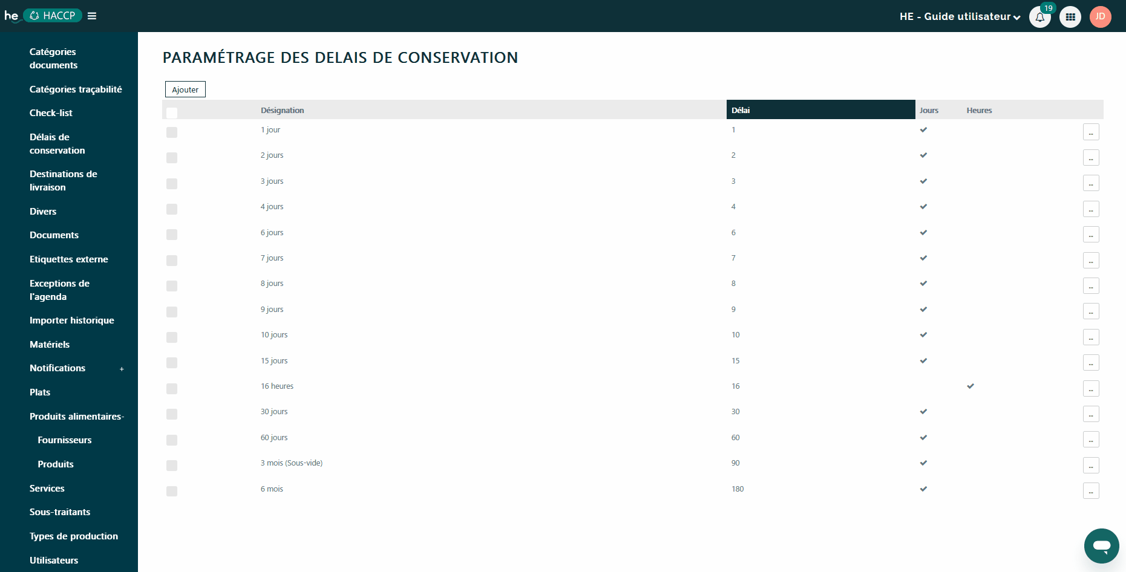Image resolution: width=1126 pixels, height=572 pixels.
Task: Open actions menu for 3 jours row
Action: click(1091, 183)
